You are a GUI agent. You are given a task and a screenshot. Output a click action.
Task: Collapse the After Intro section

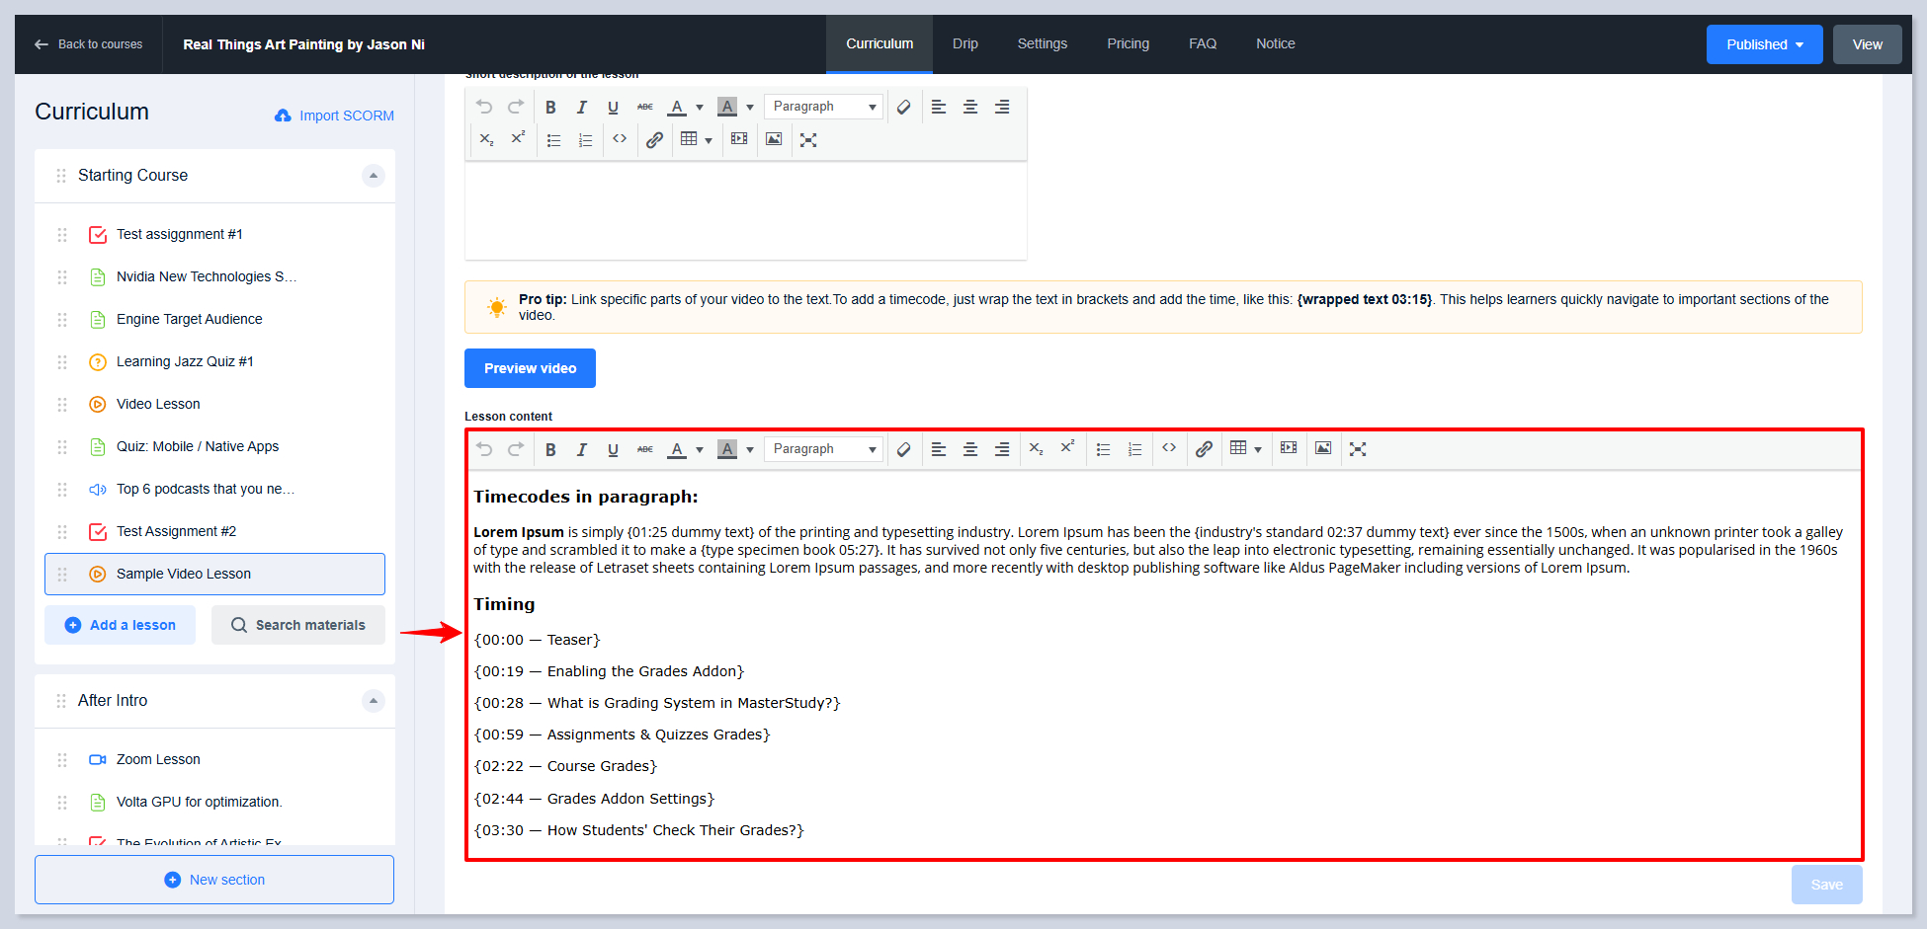pos(373,701)
